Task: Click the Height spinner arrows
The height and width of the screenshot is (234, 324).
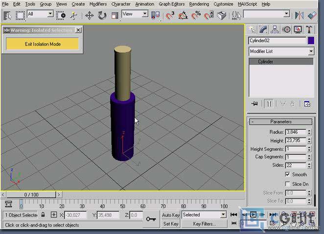Action: 309,140
